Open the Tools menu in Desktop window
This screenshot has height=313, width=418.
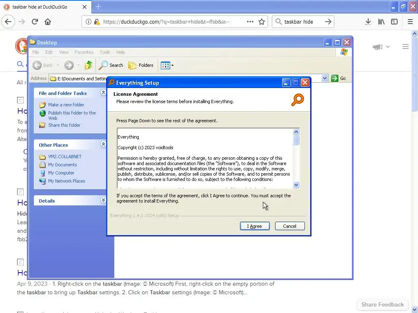pyautogui.click(x=105, y=52)
